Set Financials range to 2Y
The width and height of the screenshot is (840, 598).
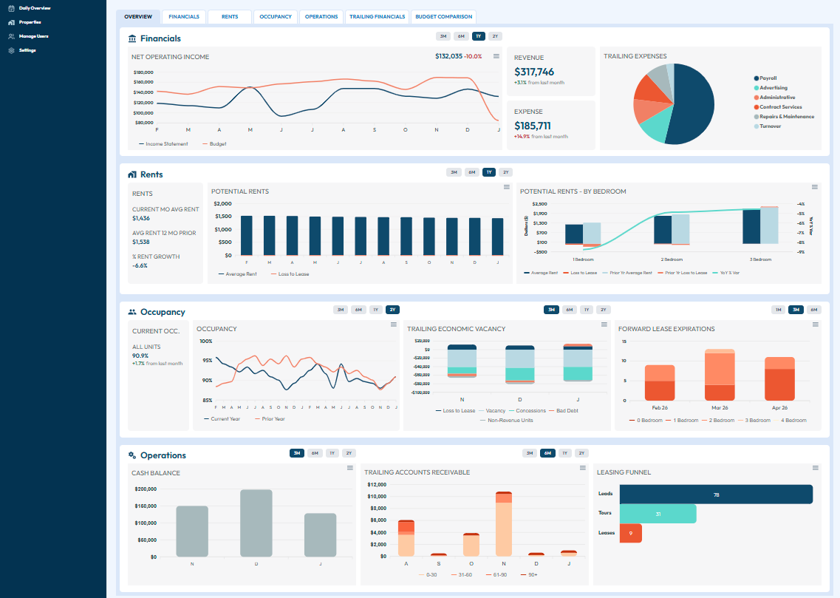(x=495, y=36)
